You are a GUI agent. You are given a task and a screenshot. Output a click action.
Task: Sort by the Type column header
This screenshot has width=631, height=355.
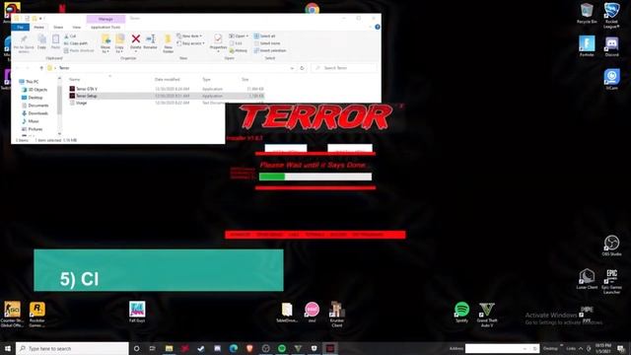tap(206, 79)
